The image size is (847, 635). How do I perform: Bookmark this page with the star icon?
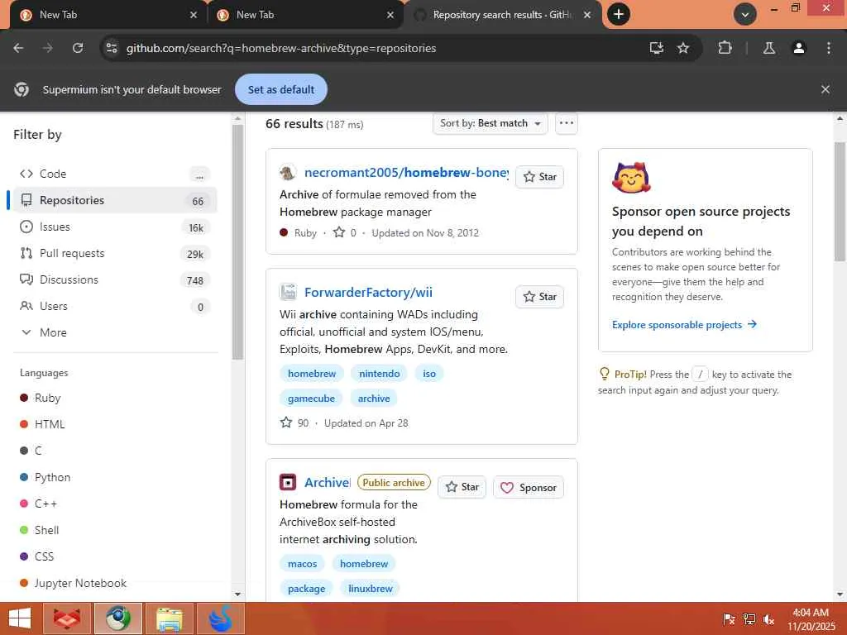[683, 48]
